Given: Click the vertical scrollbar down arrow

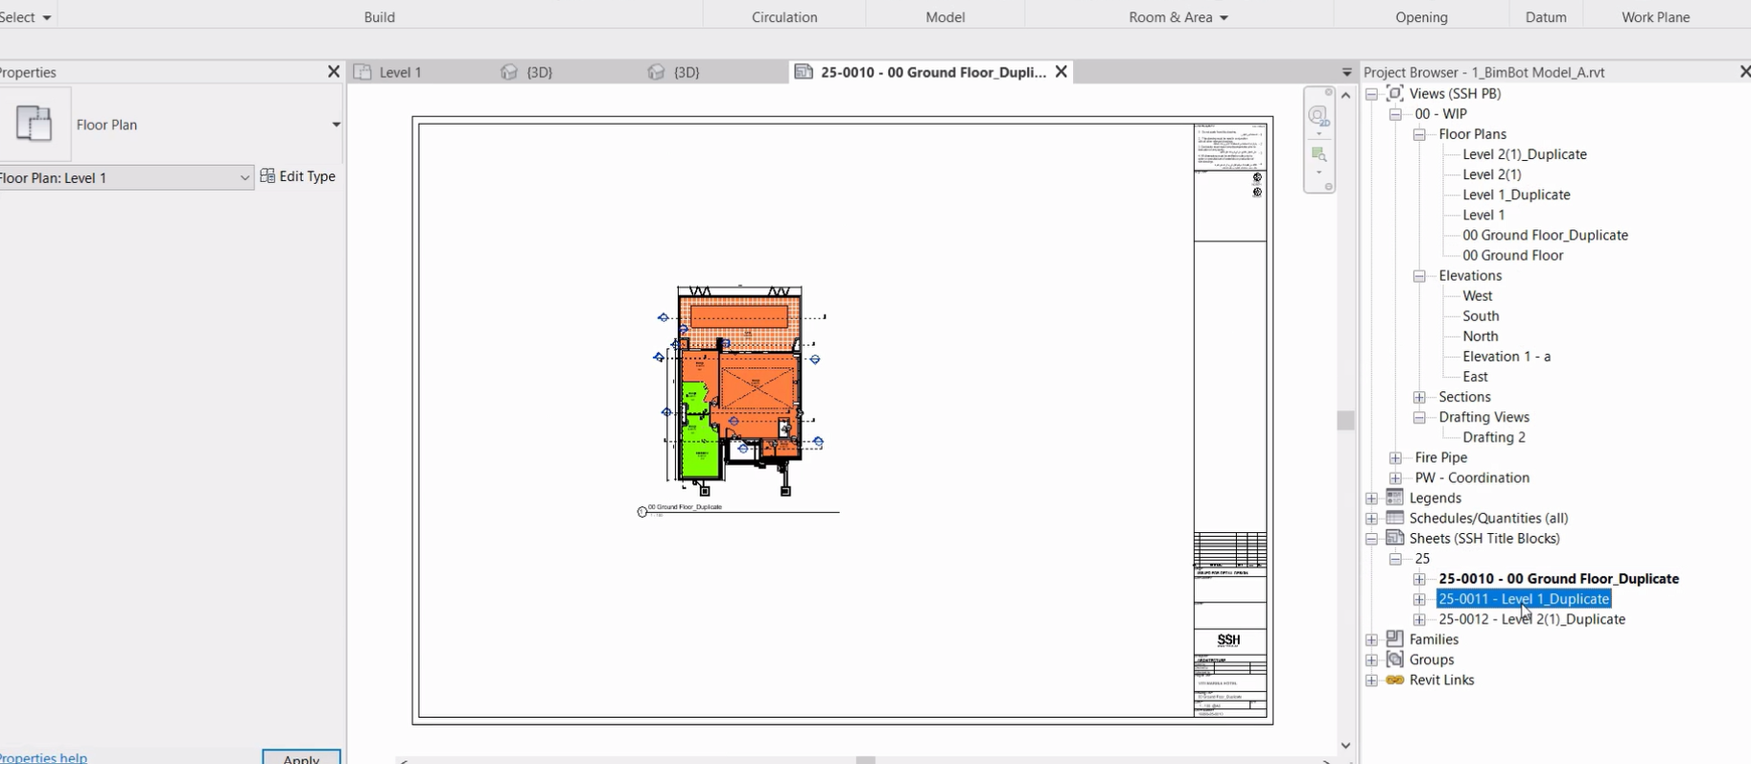Looking at the screenshot, I should pyautogui.click(x=1345, y=745).
